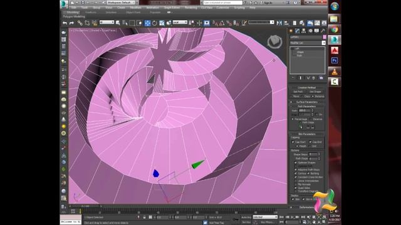
Task: Click the Align tool icon
Action: (x=286, y=23)
